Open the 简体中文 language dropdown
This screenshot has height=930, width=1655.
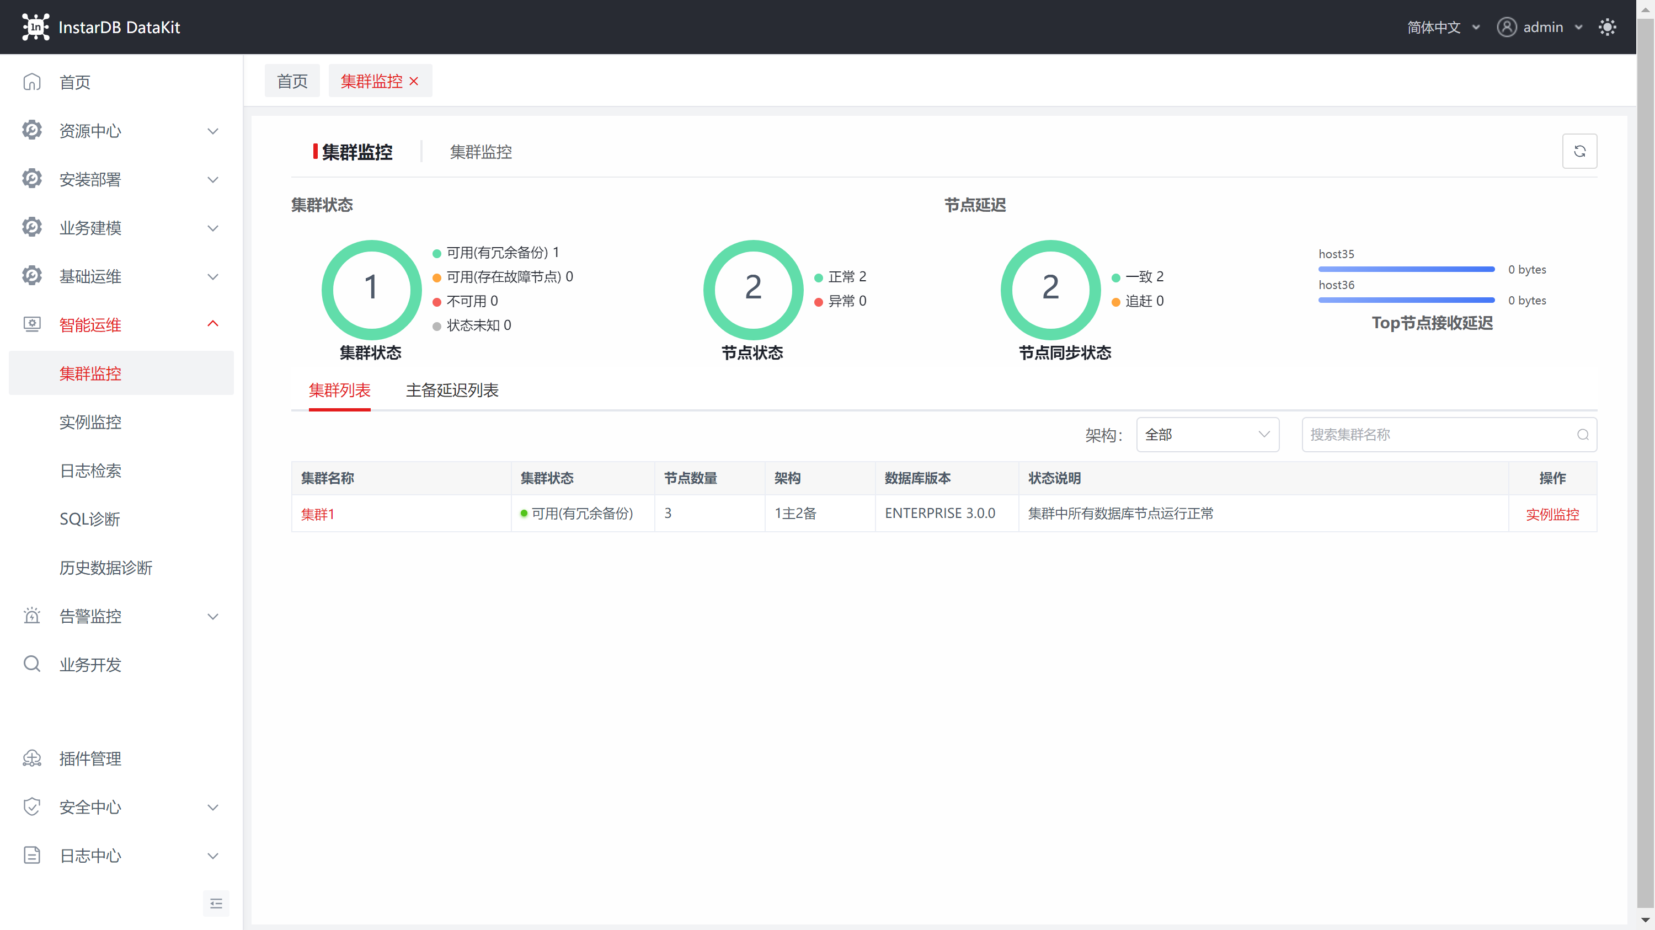(1443, 27)
